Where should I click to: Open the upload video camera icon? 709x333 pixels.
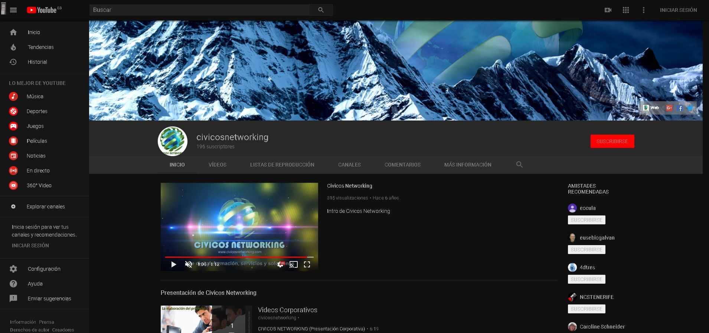pyautogui.click(x=608, y=10)
